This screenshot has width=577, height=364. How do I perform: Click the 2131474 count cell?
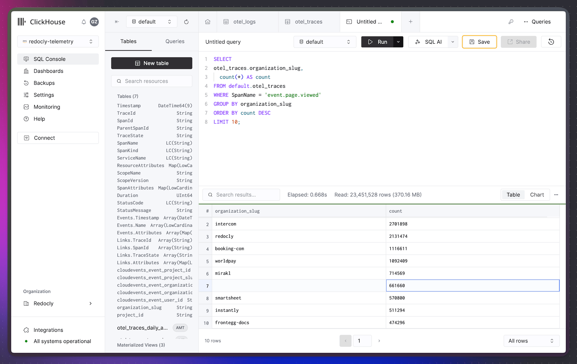click(x=473, y=236)
